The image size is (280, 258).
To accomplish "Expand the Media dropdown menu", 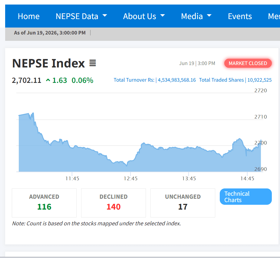I will coord(196,16).
